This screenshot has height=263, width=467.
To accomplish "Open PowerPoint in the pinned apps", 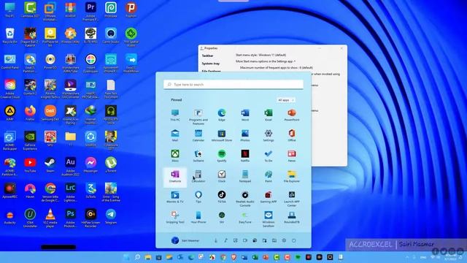I will click(x=292, y=115).
